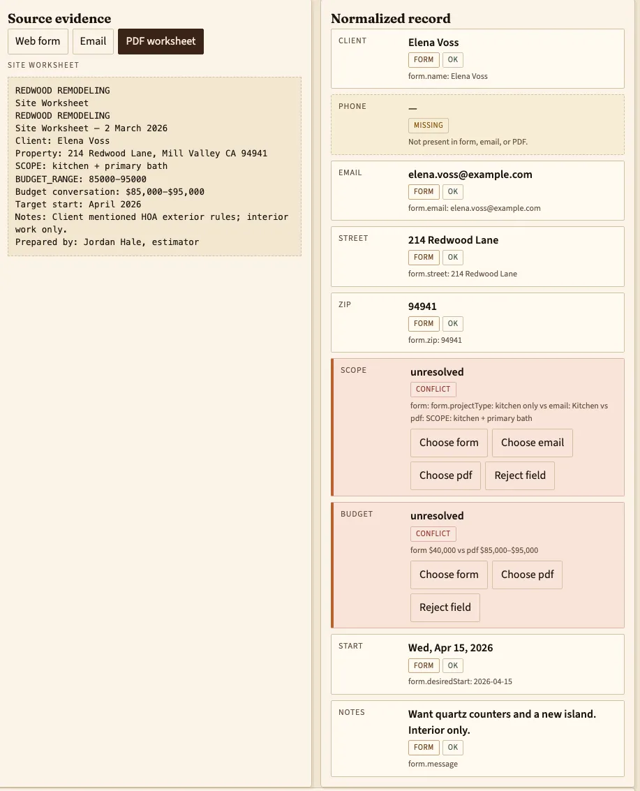Choose form value for Budget conflict
This screenshot has width=640, height=791.
tap(449, 575)
